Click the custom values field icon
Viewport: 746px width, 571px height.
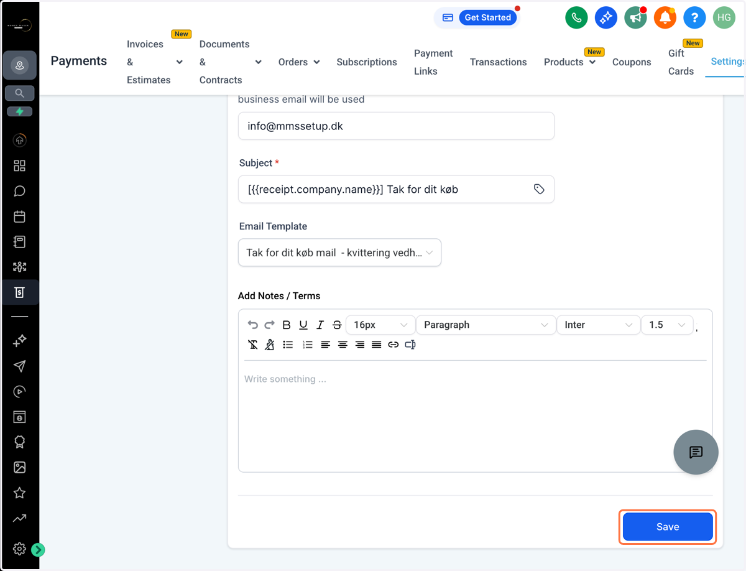coord(410,345)
